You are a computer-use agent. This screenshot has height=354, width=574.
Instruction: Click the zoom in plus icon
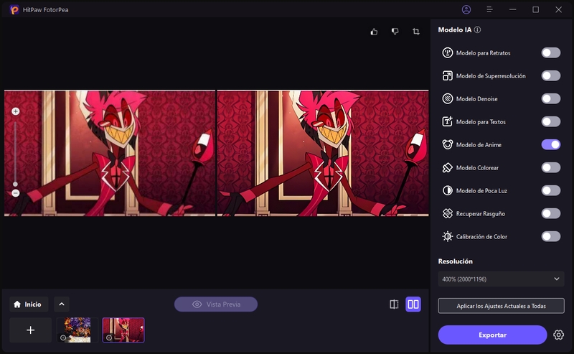[16, 111]
